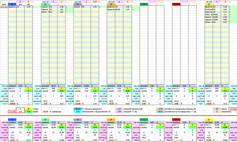Click 'загальна прохідність' label
The width and height of the screenshot is (237, 142).
(93, 109)
